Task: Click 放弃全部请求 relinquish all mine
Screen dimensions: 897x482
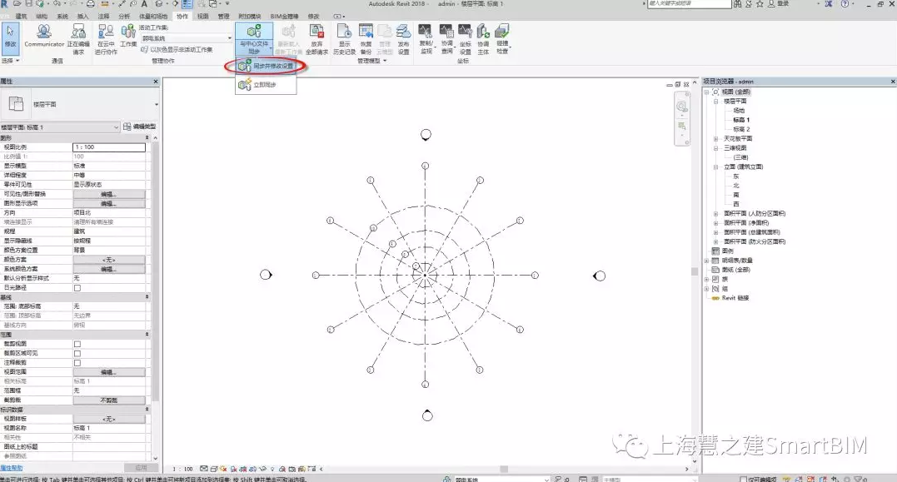Action: pyautogui.click(x=316, y=39)
